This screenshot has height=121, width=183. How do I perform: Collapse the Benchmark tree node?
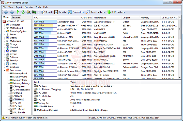[x=4, y=70]
